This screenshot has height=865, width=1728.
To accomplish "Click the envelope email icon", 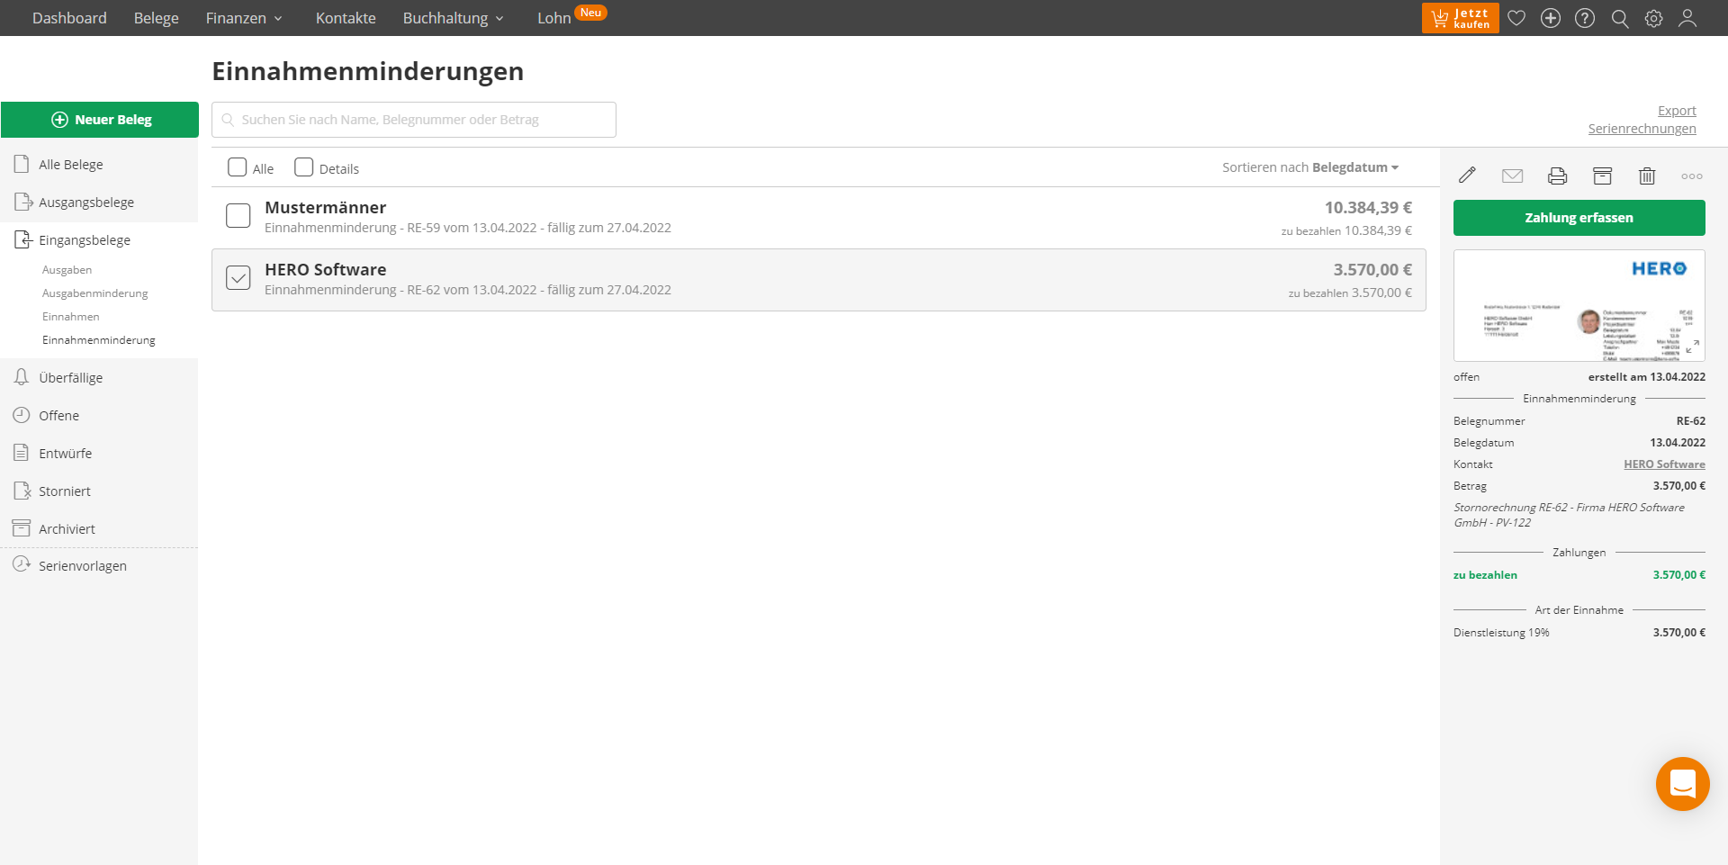I will pos(1512,176).
